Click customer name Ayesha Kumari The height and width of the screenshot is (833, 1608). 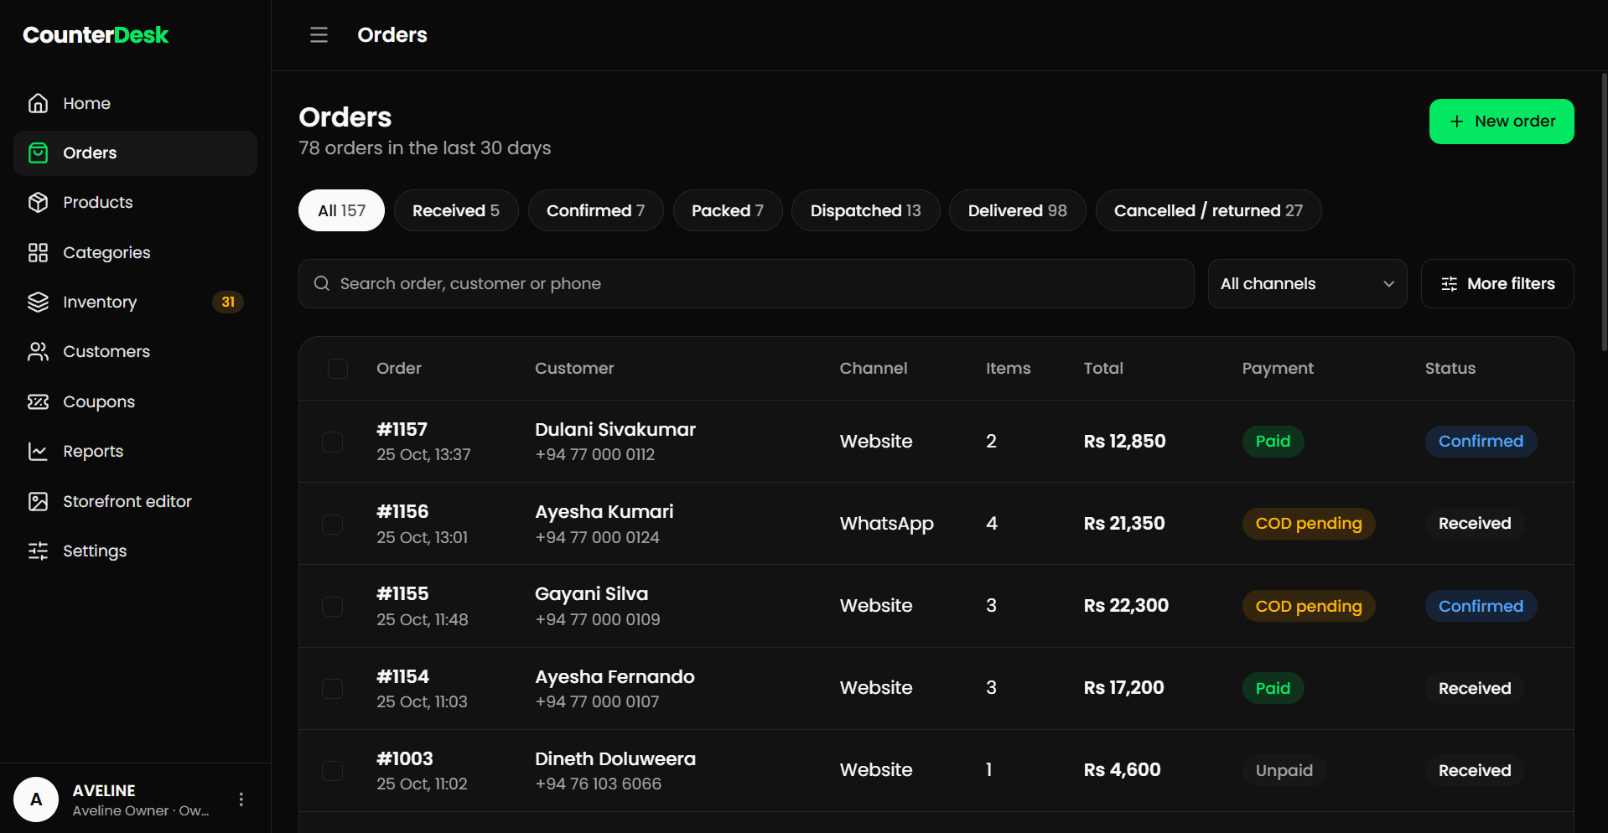pos(604,511)
